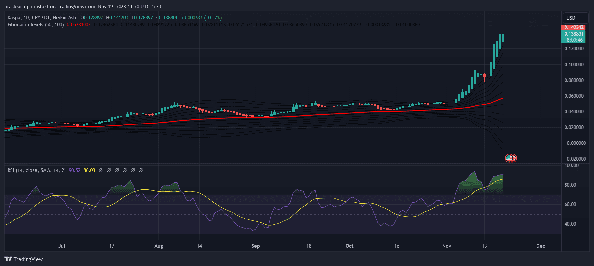Click the 80.00 level on RSI scale
The image size is (594, 266).
coord(570,185)
